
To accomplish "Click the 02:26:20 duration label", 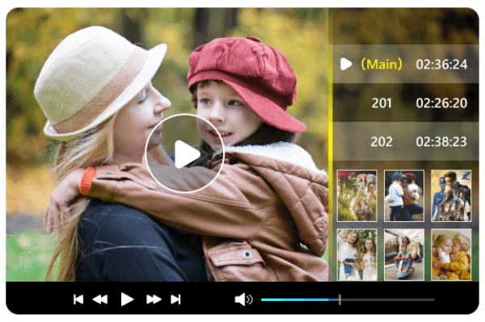I will coord(441,103).
